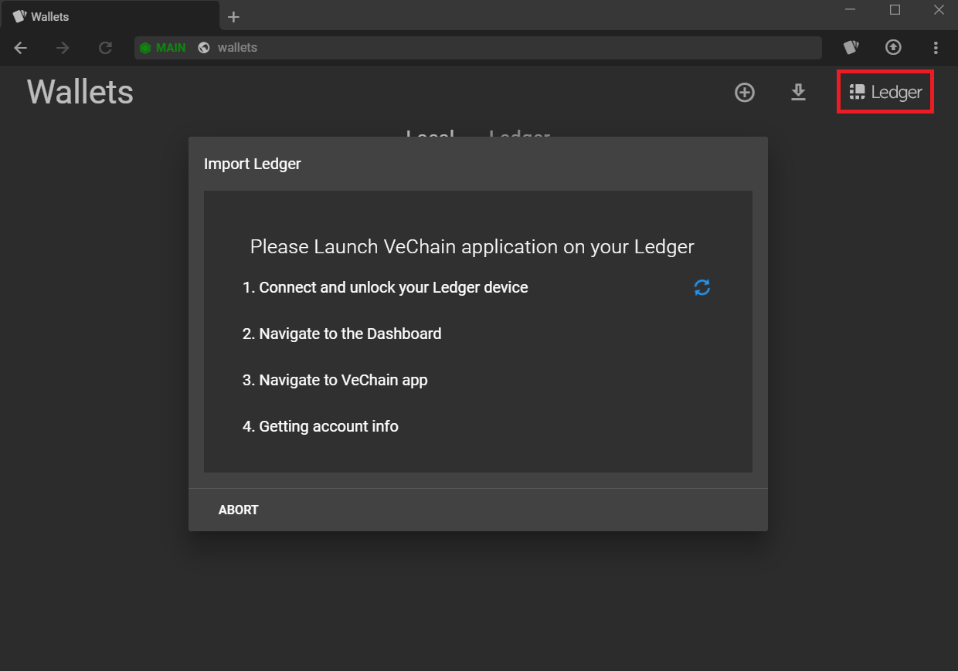
Task: Click the highlighted Ledger button
Action: 885,92
